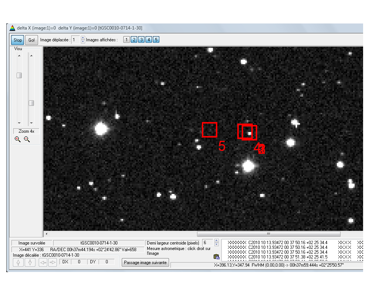Image resolution: width=369 pixels, height=295 pixels.
Task: Toggle displayed image 1 button
Action: 126,40
